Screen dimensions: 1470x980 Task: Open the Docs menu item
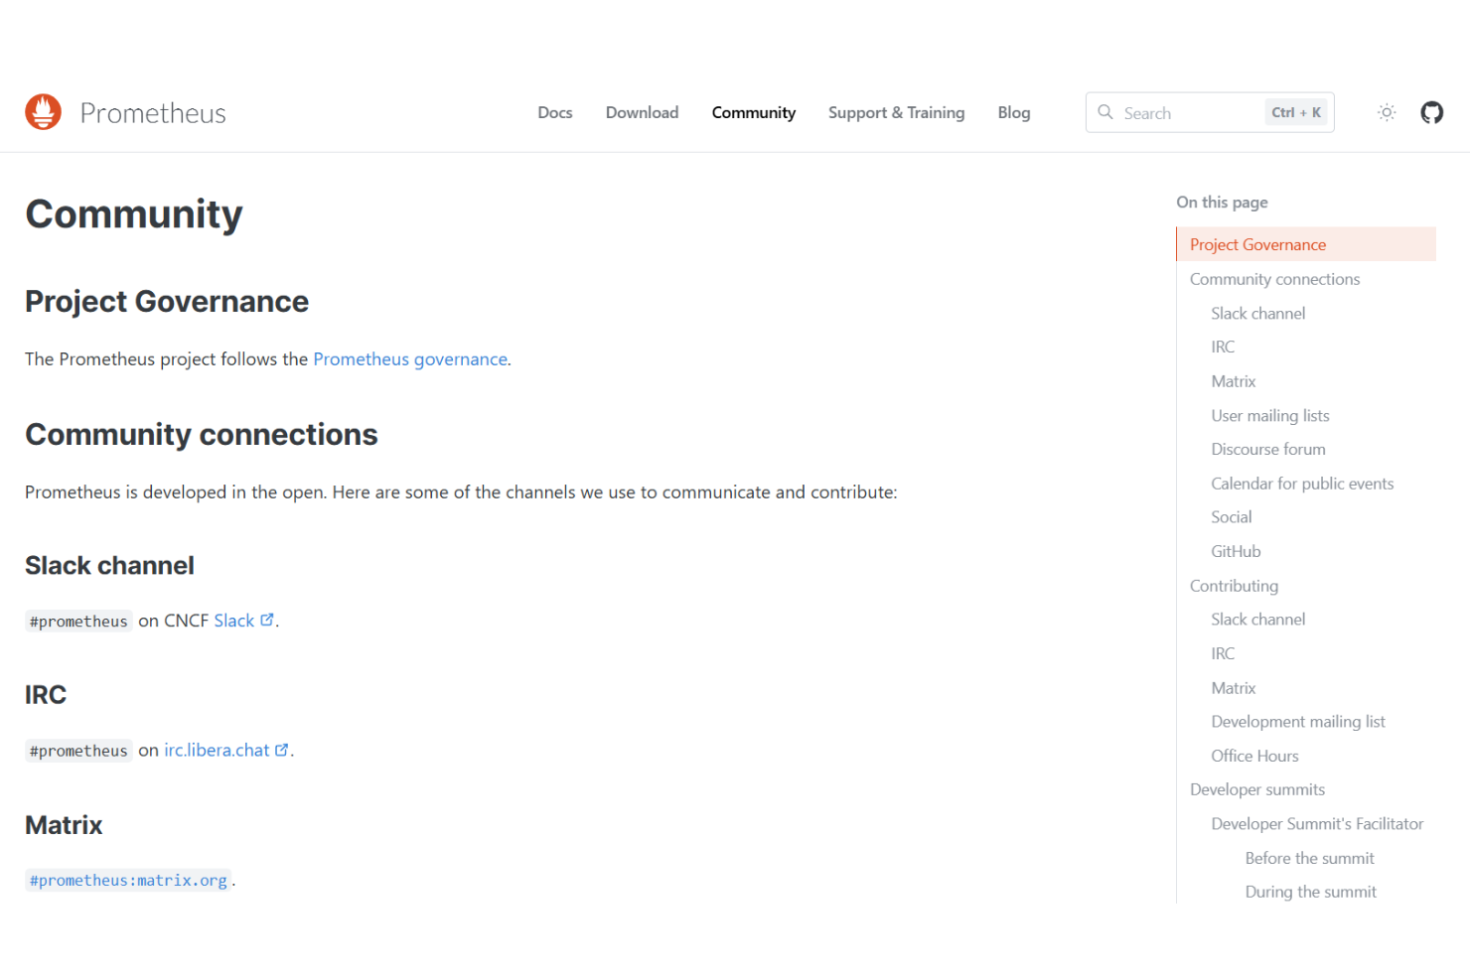[x=555, y=112]
